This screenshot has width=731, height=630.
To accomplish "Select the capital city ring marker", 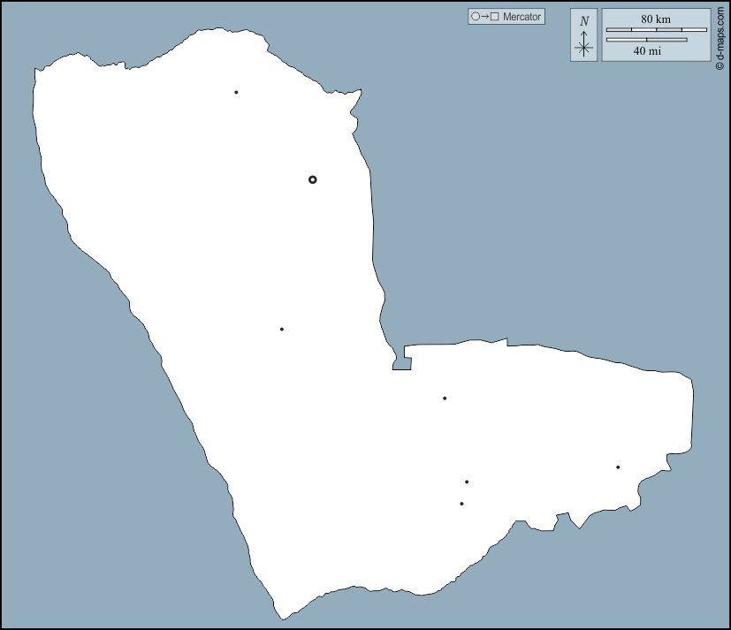I will coord(312,179).
